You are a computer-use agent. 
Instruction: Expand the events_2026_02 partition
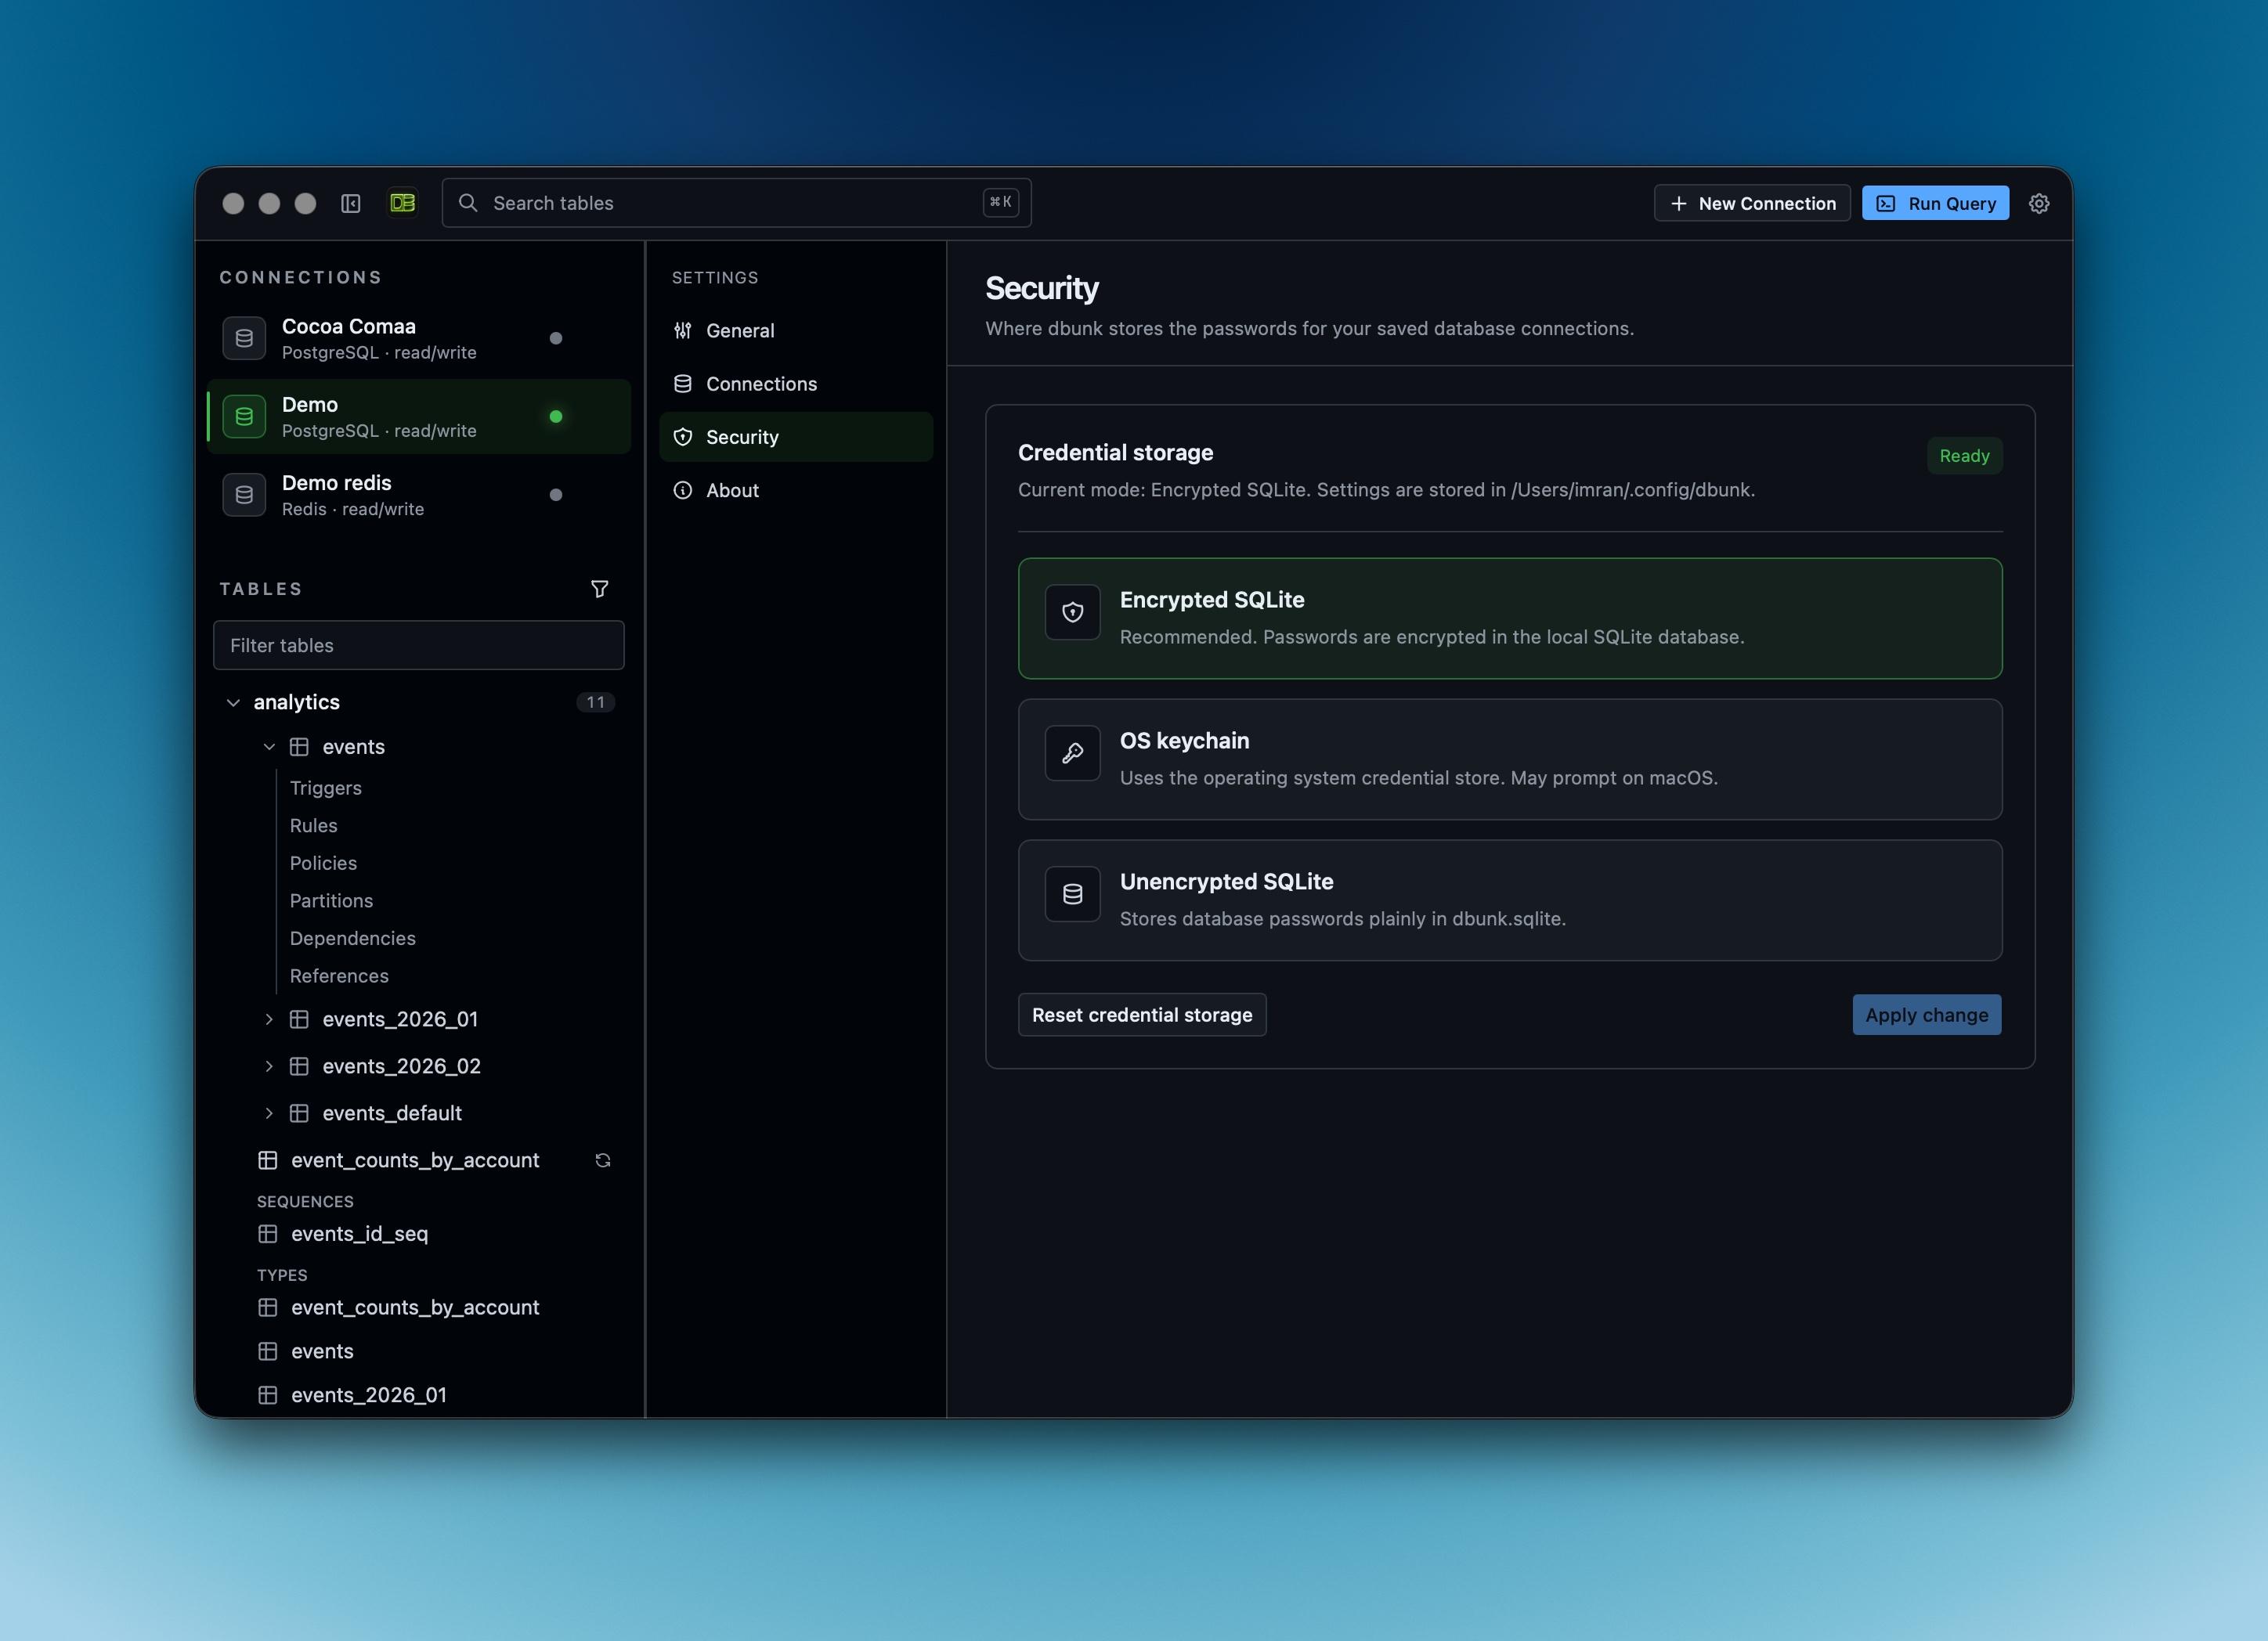[269, 1066]
